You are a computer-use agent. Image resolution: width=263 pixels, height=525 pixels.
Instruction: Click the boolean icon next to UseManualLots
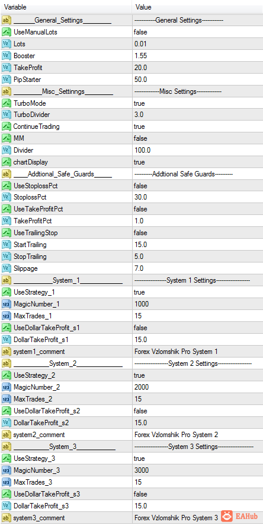coord(7,32)
